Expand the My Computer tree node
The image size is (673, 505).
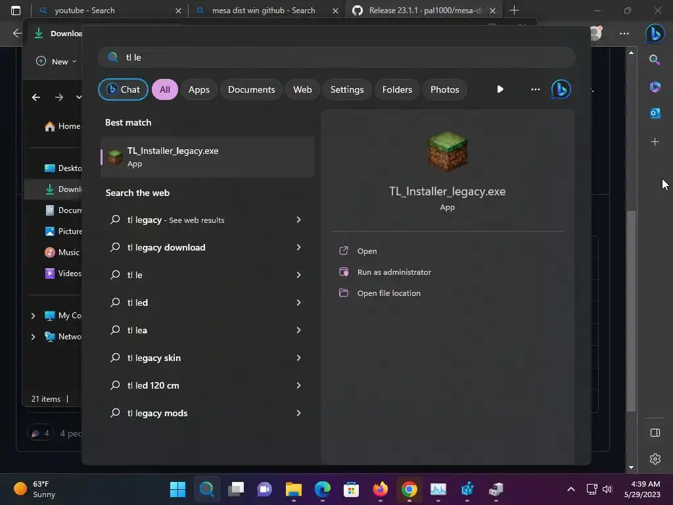tap(33, 316)
